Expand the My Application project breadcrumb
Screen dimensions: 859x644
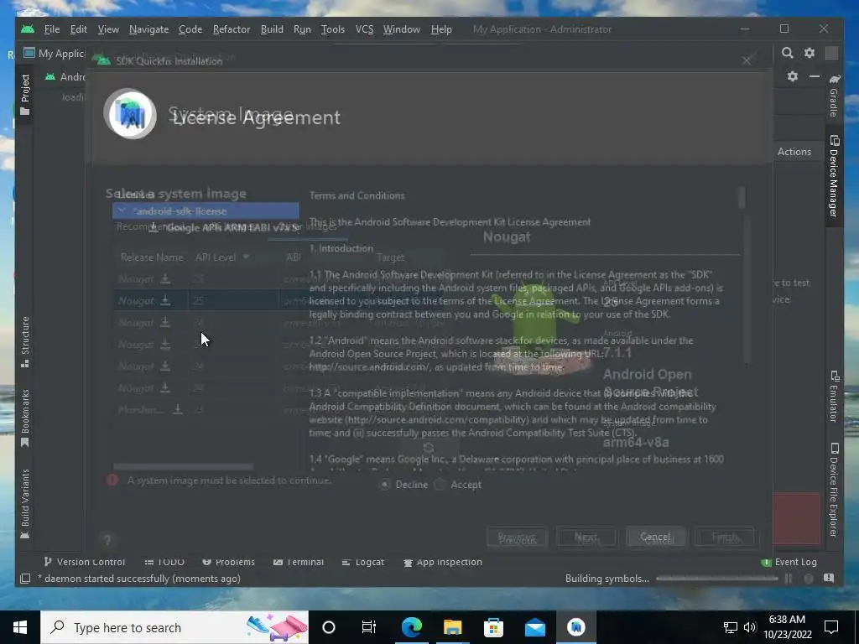pyautogui.click(x=55, y=53)
